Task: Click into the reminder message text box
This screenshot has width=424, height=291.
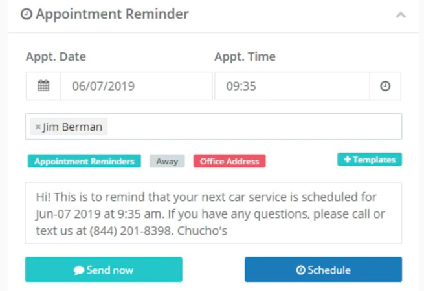Action: coord(213,213)
